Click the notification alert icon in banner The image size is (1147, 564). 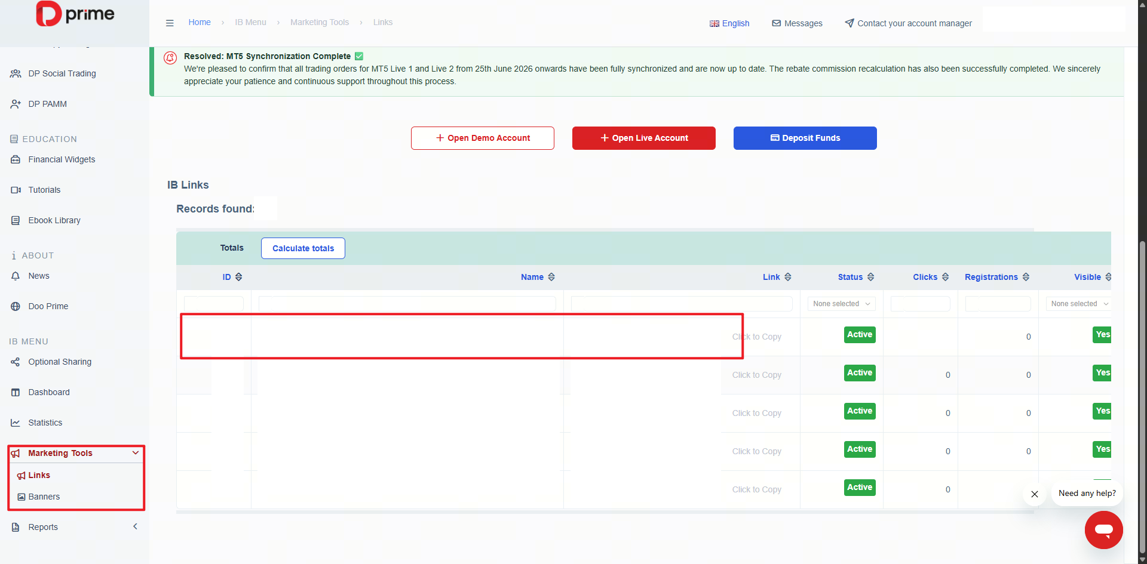click(170, 58)
